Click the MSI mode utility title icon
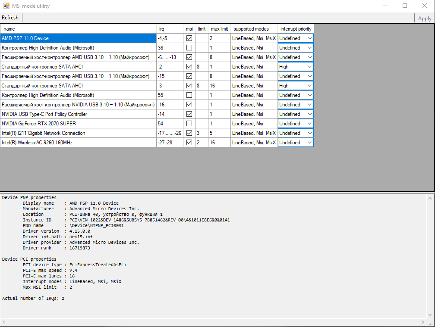The width and height of the screenshot is (435, 327). 6,6
